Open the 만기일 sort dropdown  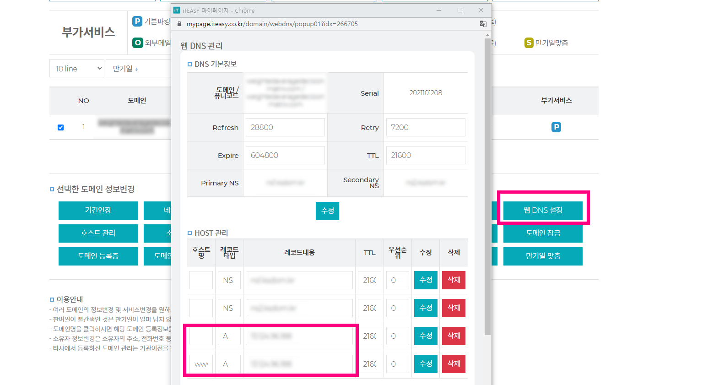point(138,68)
